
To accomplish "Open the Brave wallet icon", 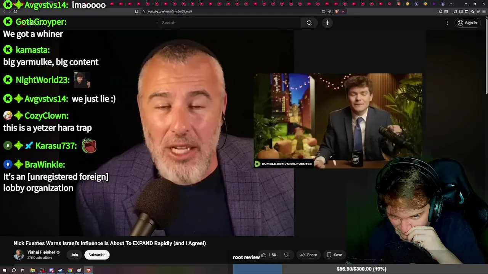I will pyautogui.click(x=467, y=11).
